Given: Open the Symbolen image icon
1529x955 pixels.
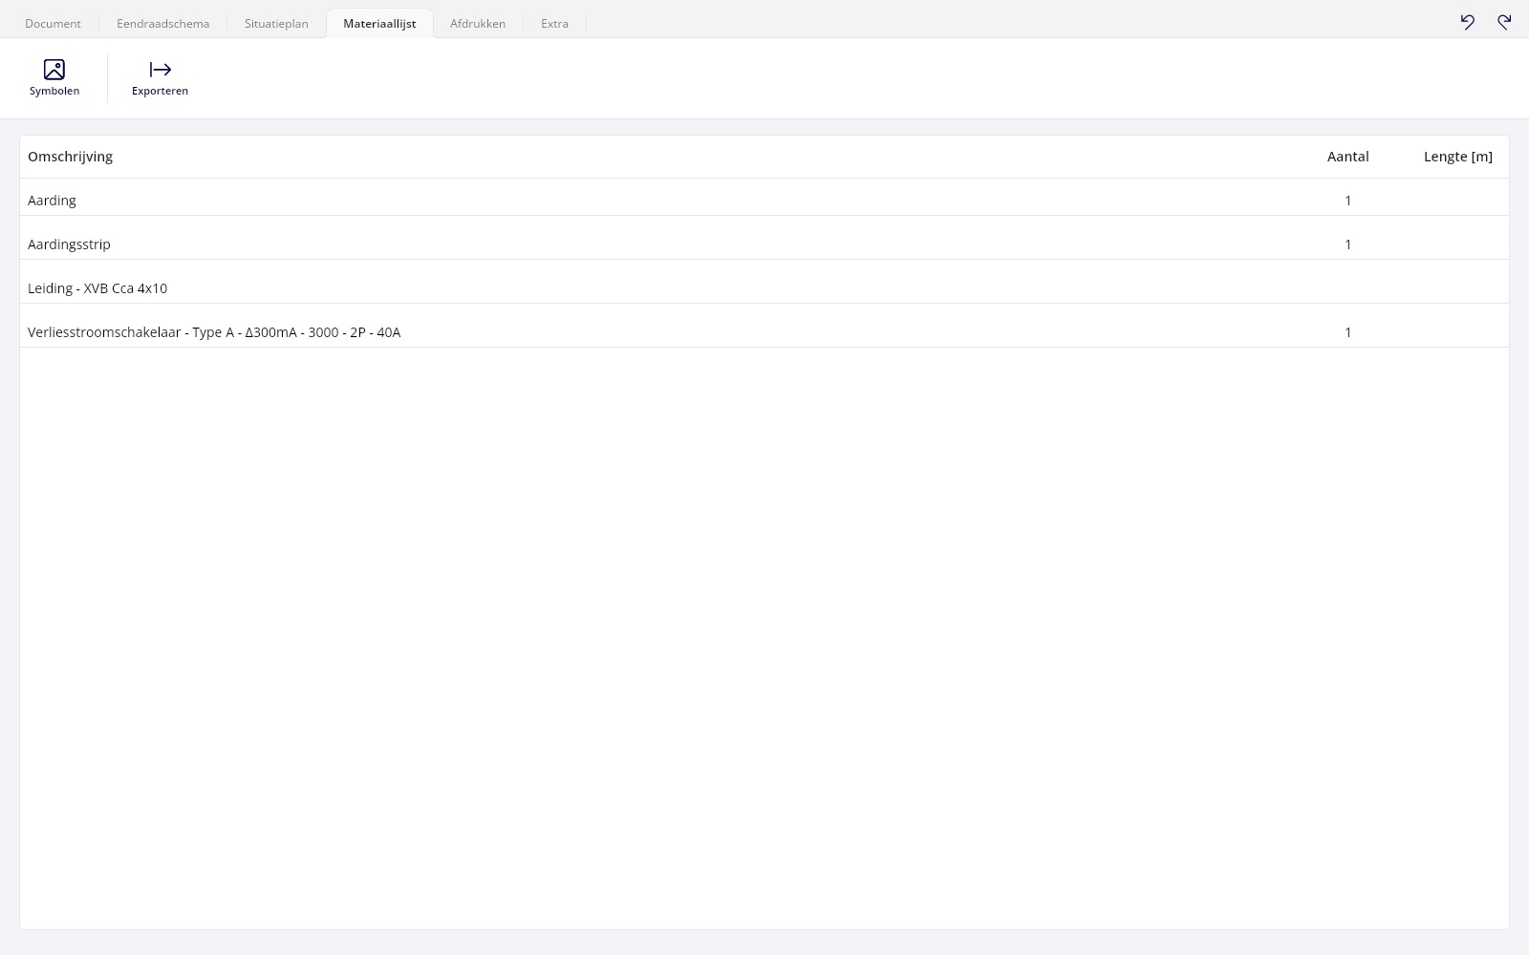Looking at the screenshot, I should pyautogui.click(x=54, y=70).
